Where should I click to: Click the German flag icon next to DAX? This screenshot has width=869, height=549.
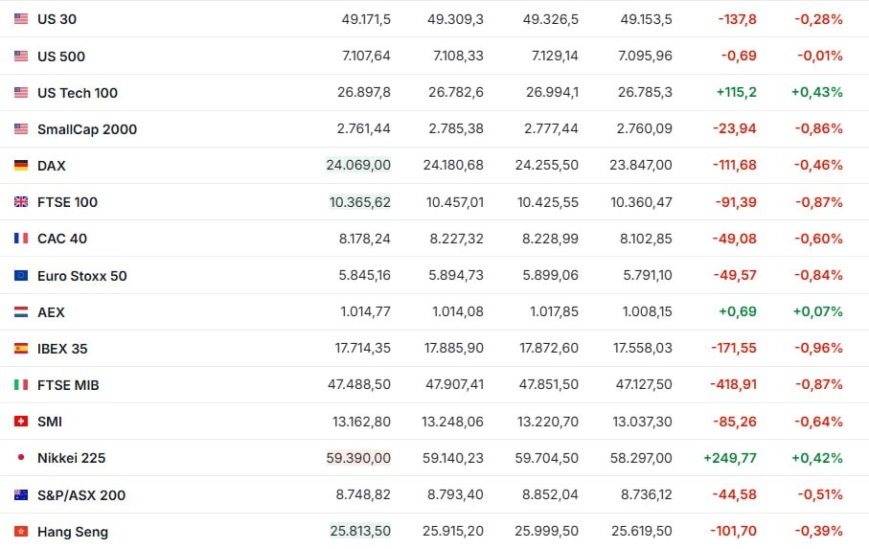tap(21, 166)
